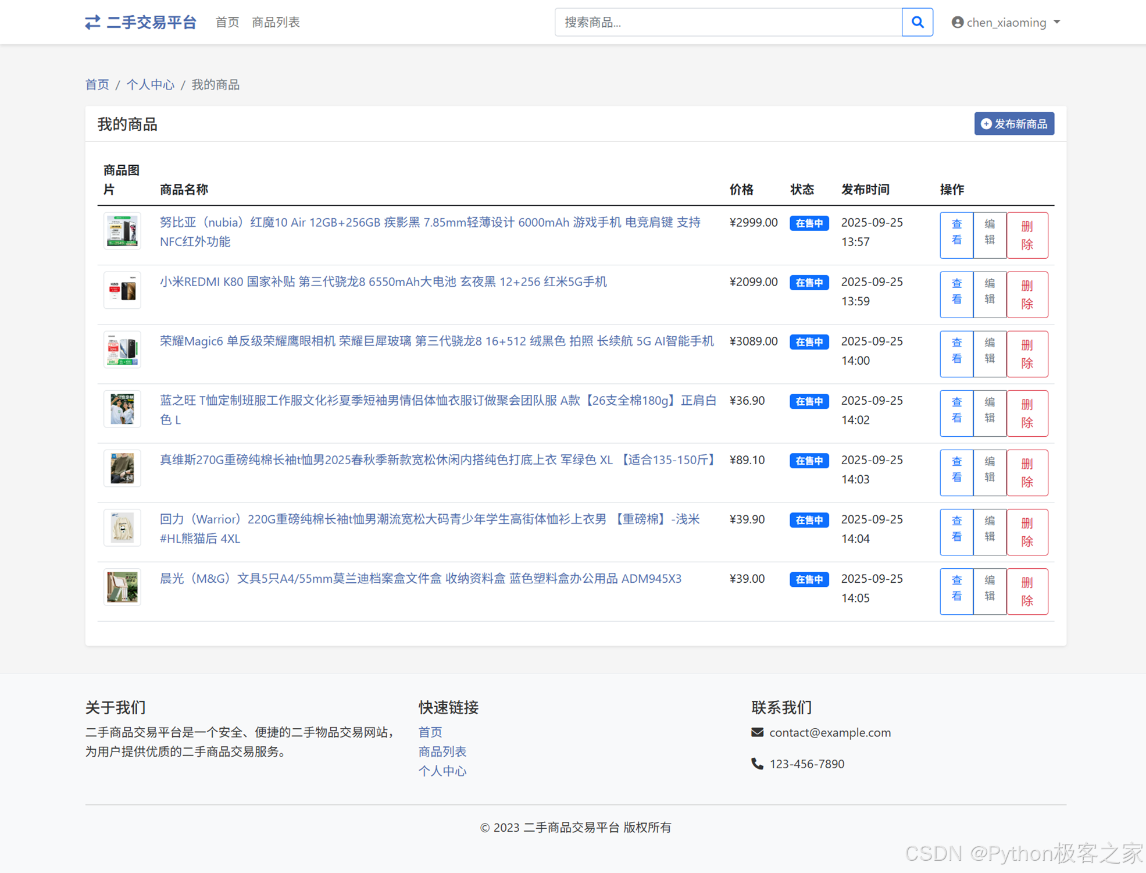
Task: Click the magnifier search button
Action: tap(917, 22)
